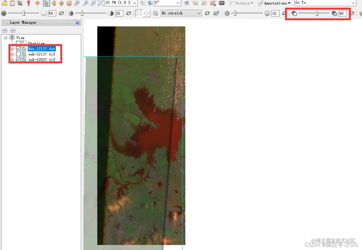The height and width of the screenshot is (250, 362).
Task: Open a file with folder icon
Action: click(5, 3)
